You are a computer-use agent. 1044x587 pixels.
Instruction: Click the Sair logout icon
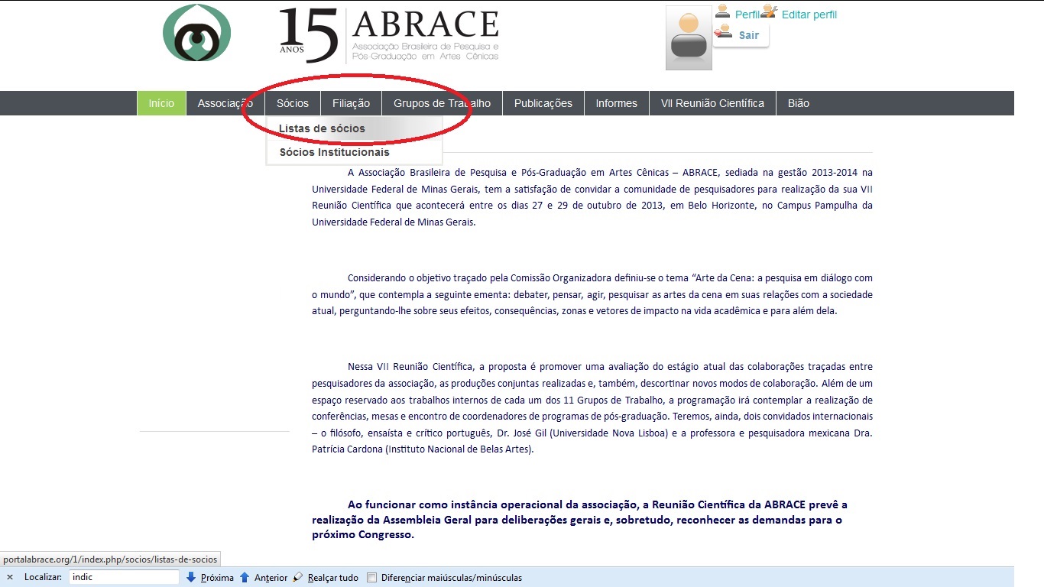pos(723,33)
